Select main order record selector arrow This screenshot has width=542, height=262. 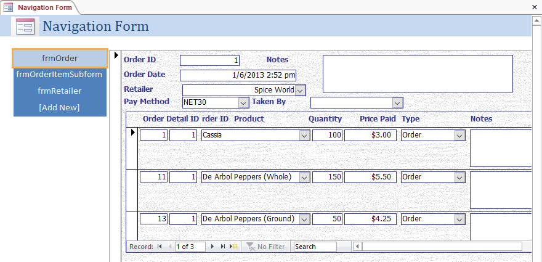[x=116, y=54]
